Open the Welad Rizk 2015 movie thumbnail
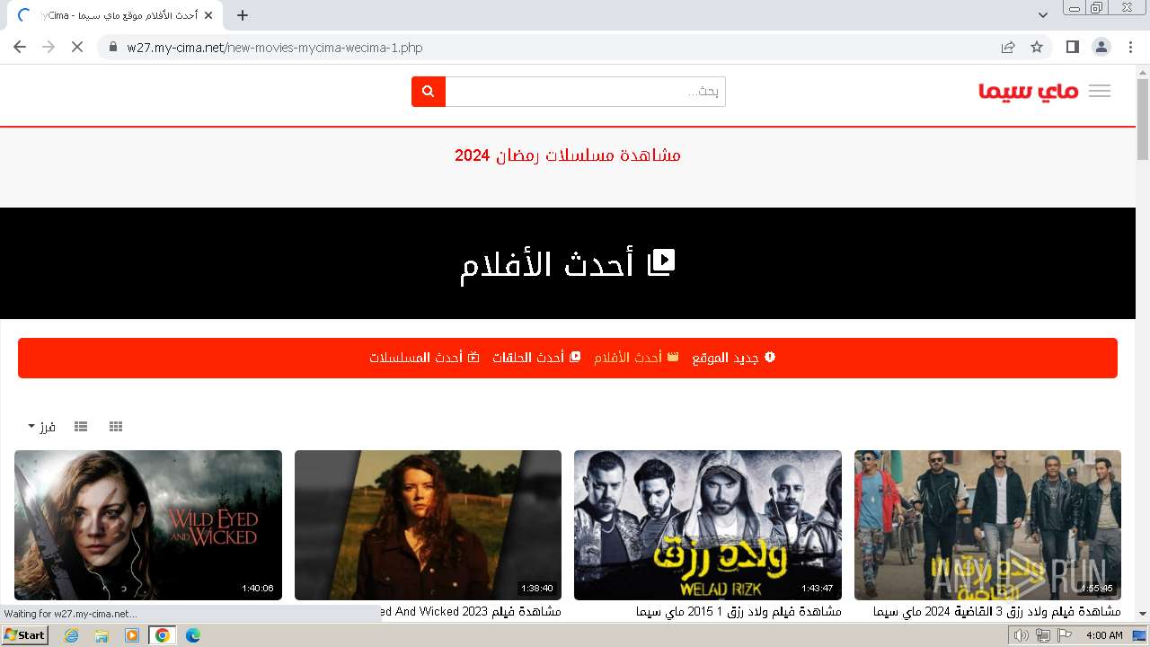This screenshot has width=1150, height=647. [708, 525]
